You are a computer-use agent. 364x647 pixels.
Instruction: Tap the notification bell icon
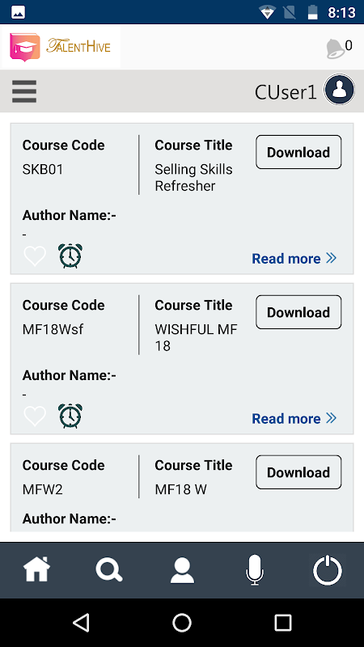(335, 49)
